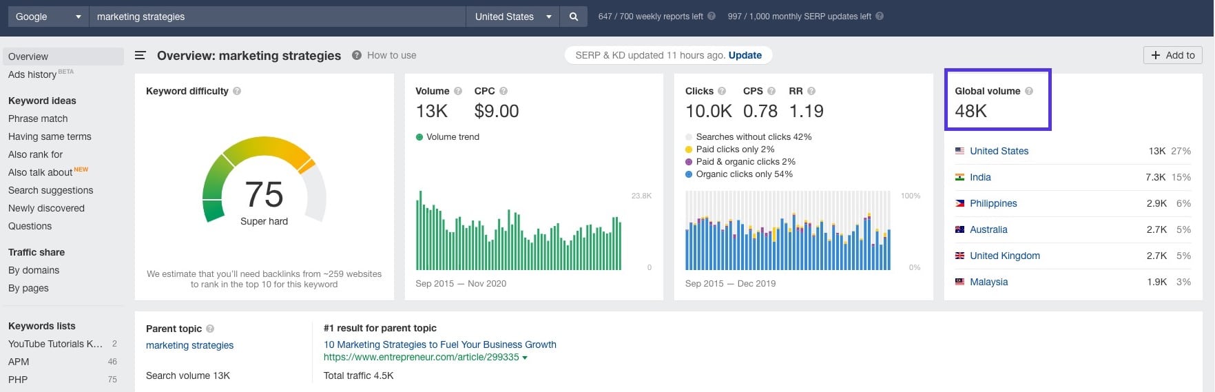The image size is (1215, 392).
Task: Select Questions in the sidebar
Action: coord(30,226)
